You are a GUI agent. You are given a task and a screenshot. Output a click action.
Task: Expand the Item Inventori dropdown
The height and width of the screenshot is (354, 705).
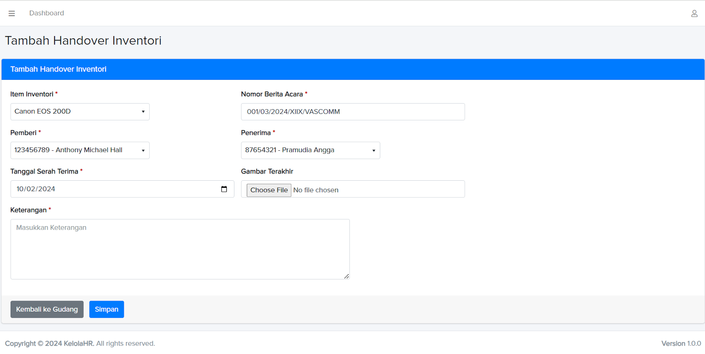click(80, 112)
